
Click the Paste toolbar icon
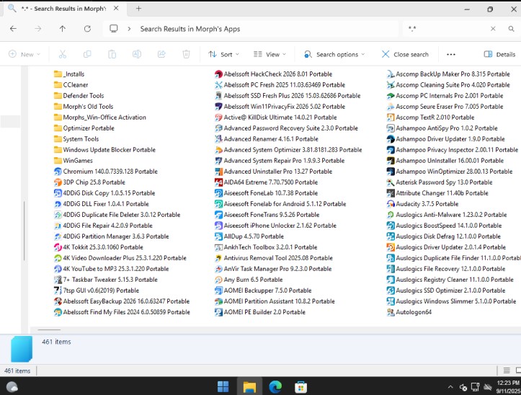coord(112,54)
